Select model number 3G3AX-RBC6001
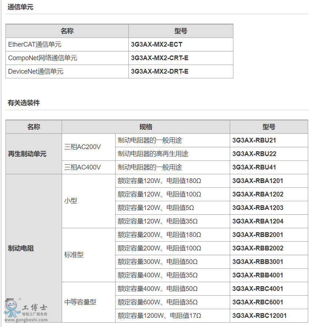This screenshot has height=327, width=310. coord(257,302)
